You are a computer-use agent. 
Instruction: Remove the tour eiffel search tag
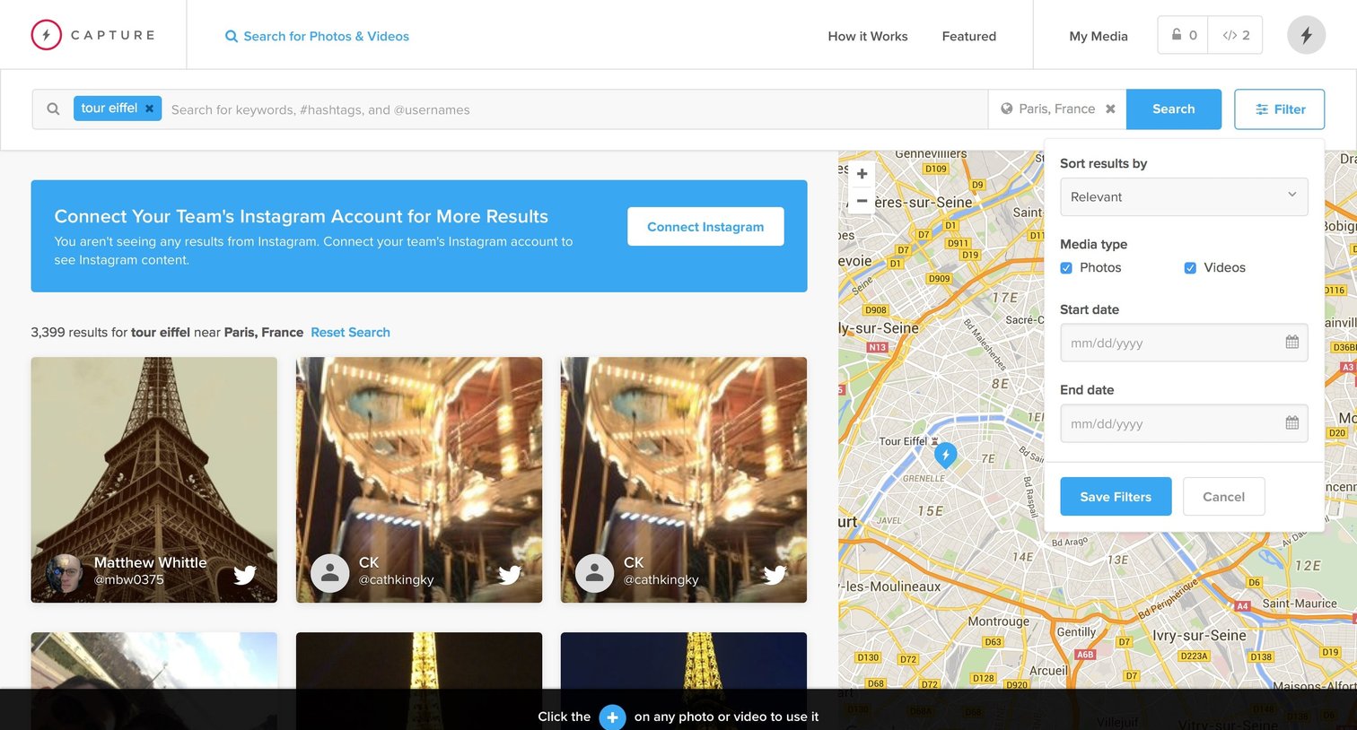point(150,109)
